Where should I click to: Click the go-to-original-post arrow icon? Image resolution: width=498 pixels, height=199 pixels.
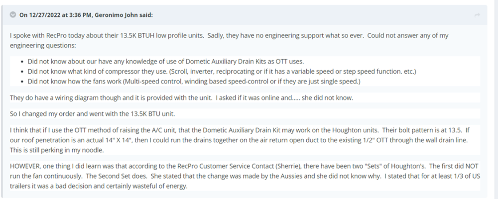pos(478,15)
